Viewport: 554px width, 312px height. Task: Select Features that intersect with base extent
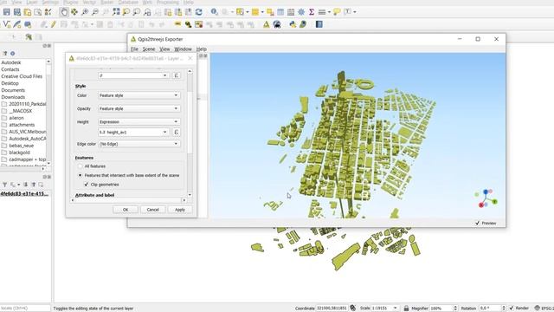point(80,175)
